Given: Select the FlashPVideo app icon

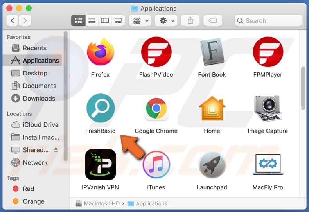Looking at the screenshot, I should coord(156,52).
